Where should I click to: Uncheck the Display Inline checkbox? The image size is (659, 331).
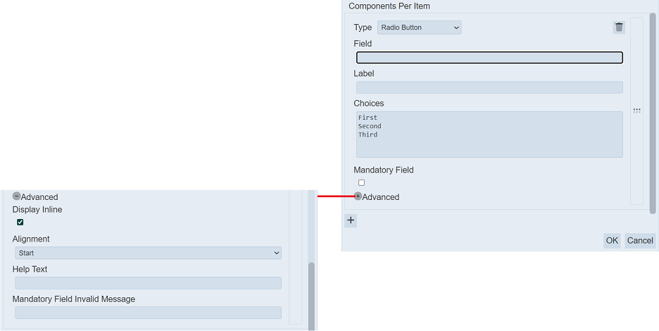click(x=20, y=223)
